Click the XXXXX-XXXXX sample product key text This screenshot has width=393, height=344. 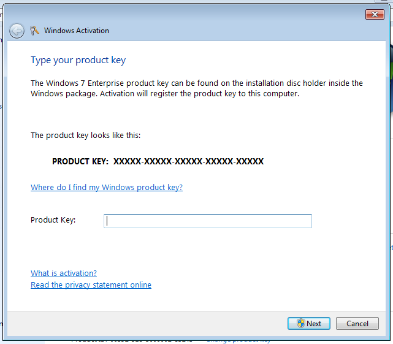(188, 161)
